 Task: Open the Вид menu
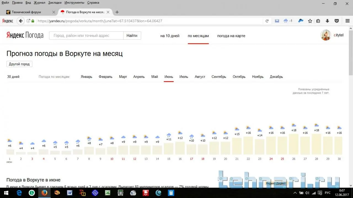[28, 2]
